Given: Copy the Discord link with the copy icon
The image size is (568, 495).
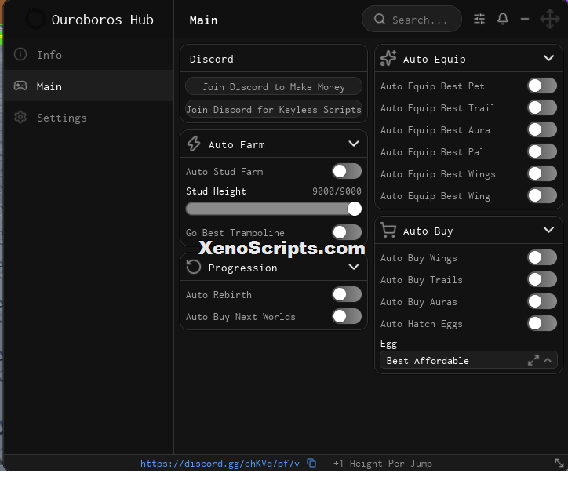Looking at the screenshot, I should tap(311, 463).
